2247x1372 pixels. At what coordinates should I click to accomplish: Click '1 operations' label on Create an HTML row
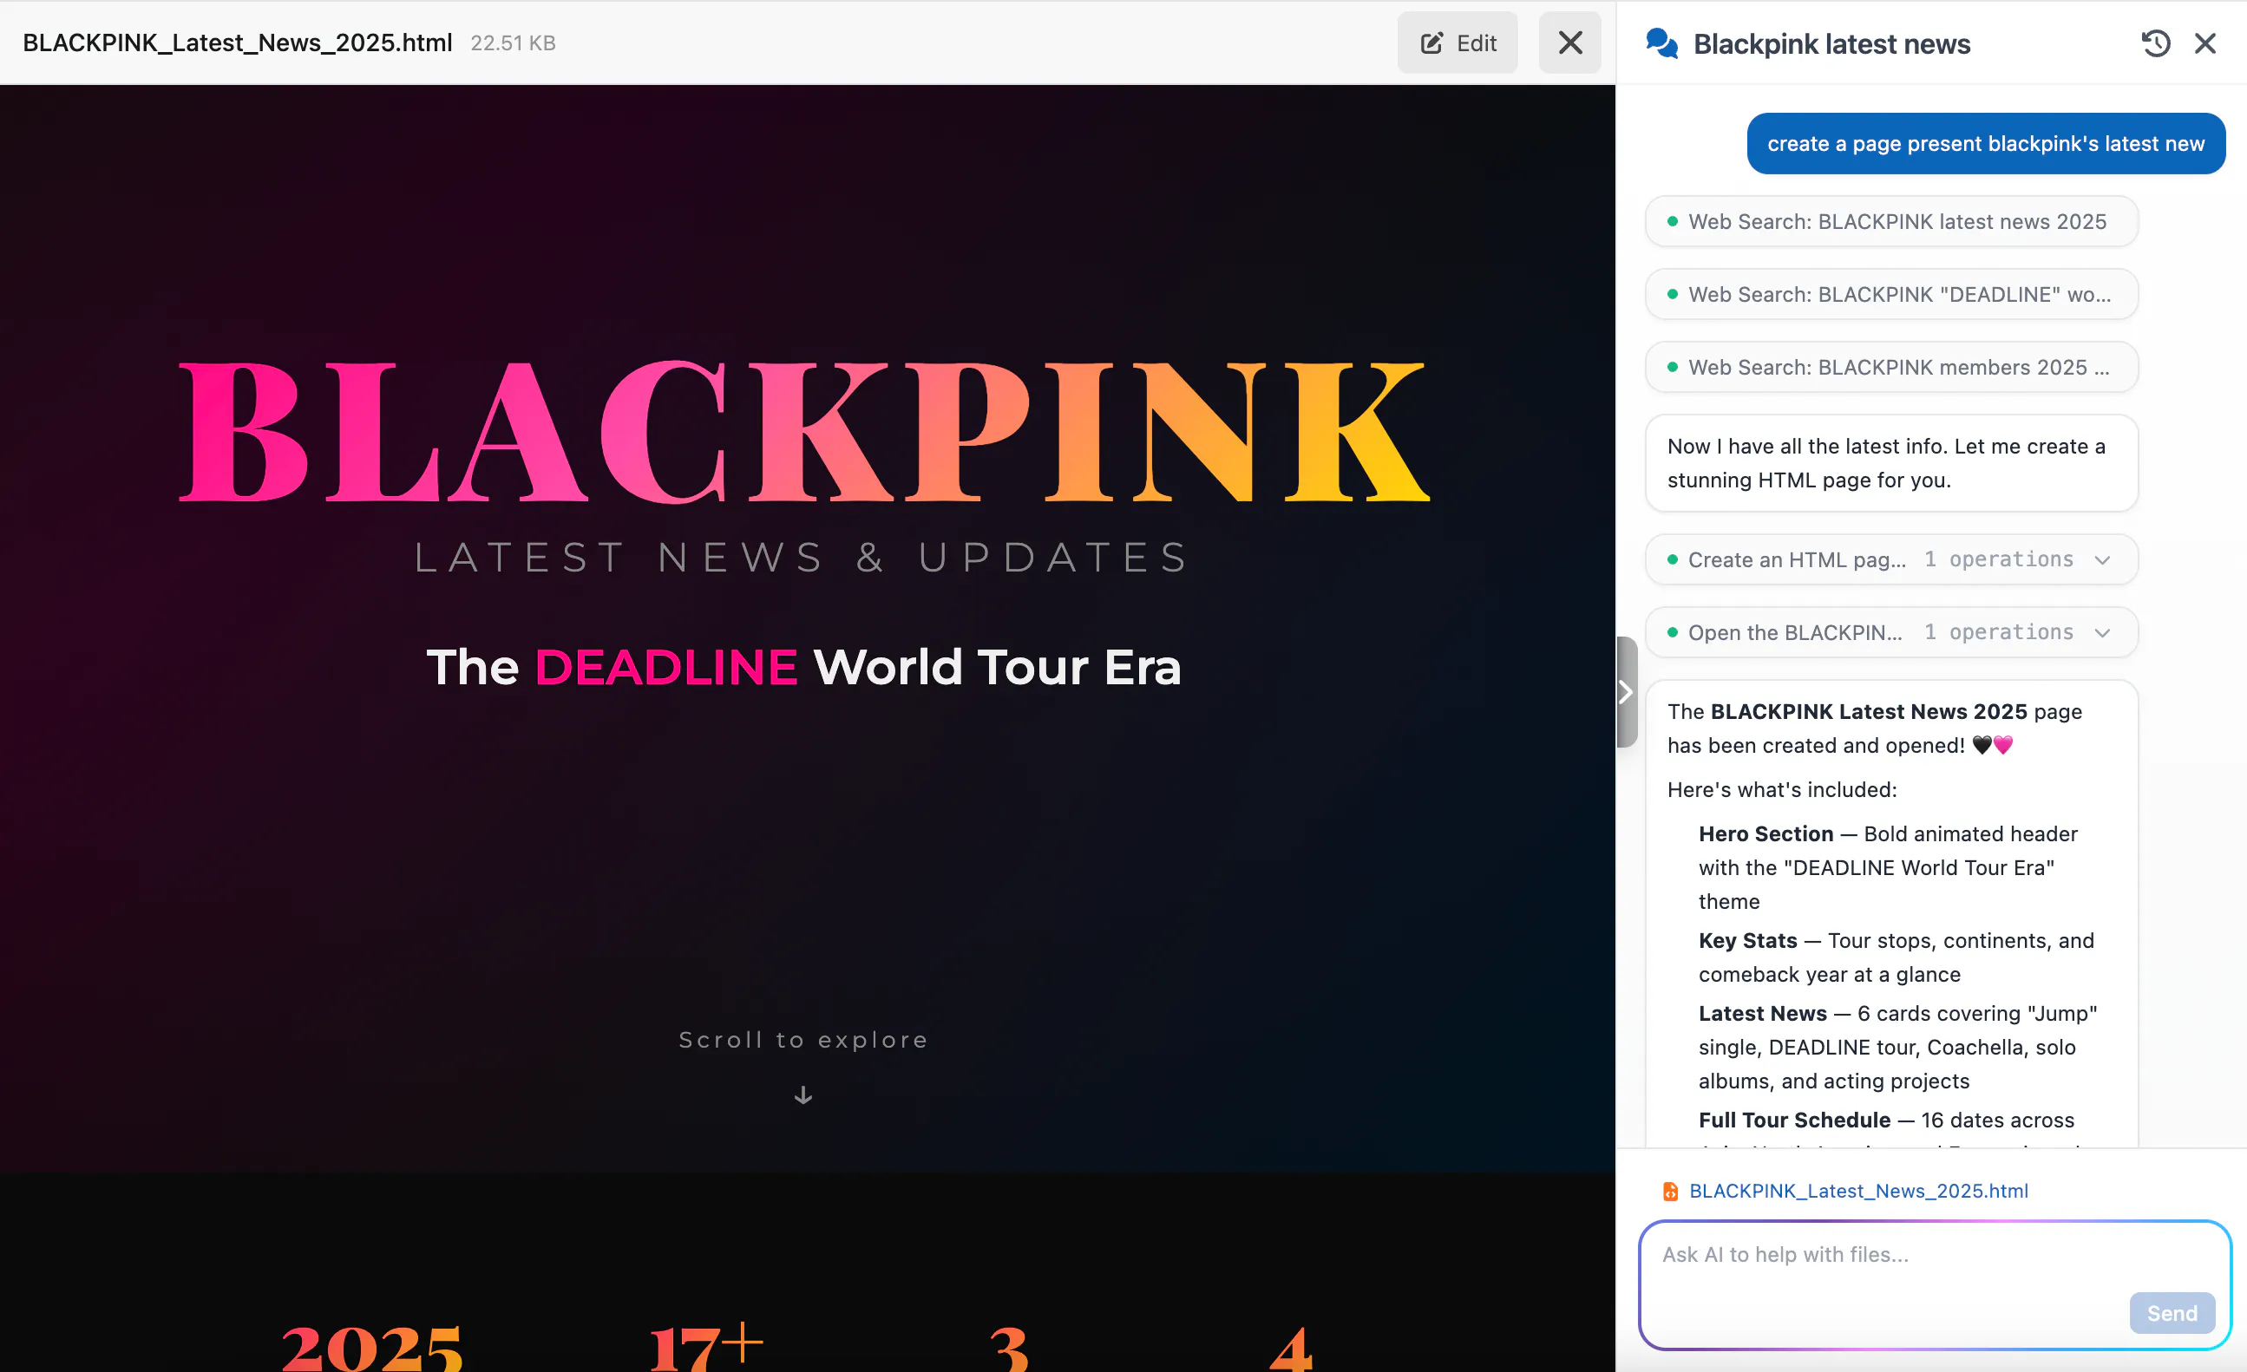click(x=1998, y=559)
